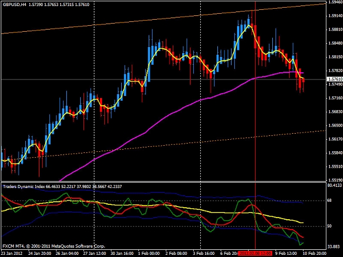Click the 24 Jan 20:00 time label

pyautogui.click(x=40, y=254)
